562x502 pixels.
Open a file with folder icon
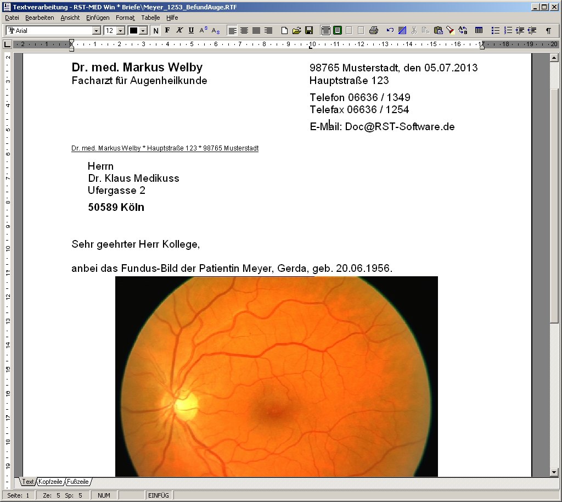[x=296, y=30]
